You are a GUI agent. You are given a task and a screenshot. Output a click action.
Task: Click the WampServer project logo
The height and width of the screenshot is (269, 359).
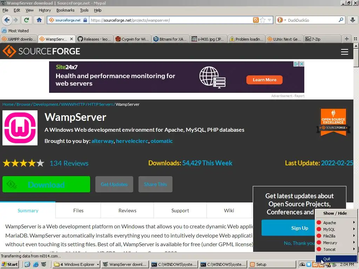click(x=20, y=127)
